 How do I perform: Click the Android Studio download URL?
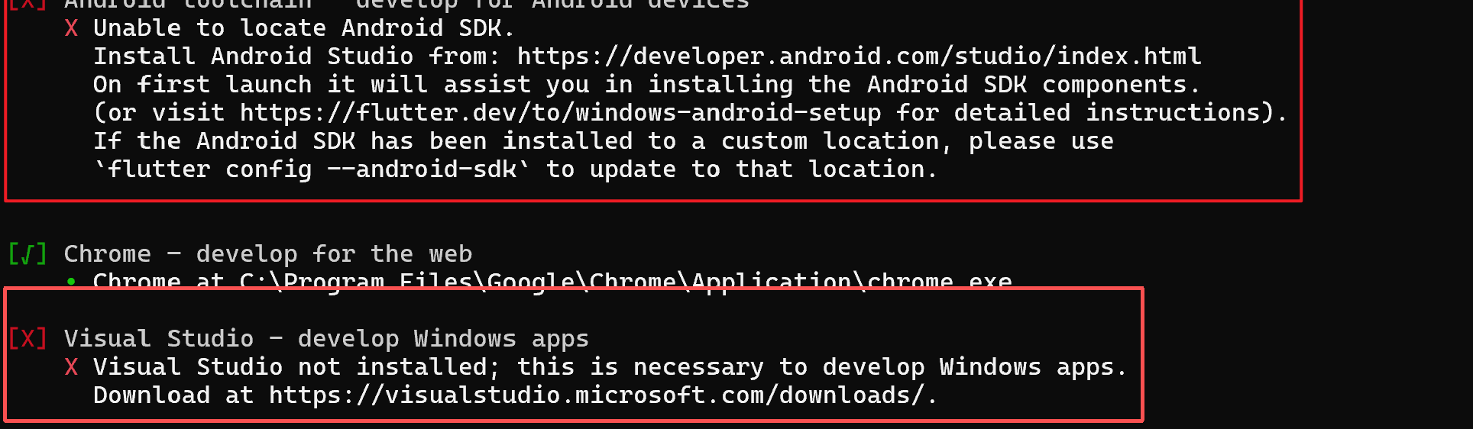[859, 56]
